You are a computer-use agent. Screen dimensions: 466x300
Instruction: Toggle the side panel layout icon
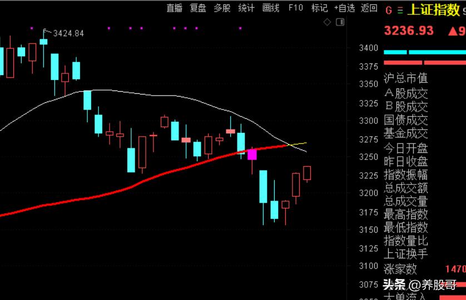tap(340, 22)
